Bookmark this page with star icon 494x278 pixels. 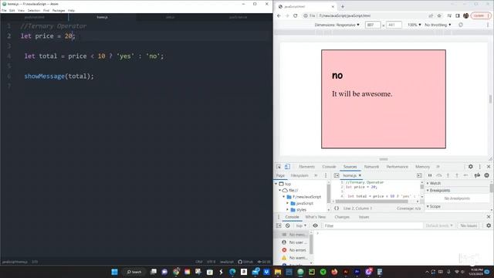[439, 15]
